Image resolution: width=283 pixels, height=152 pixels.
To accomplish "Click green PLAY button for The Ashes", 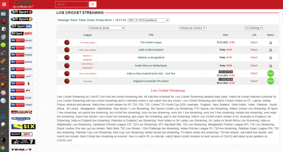I will (270, 81).
